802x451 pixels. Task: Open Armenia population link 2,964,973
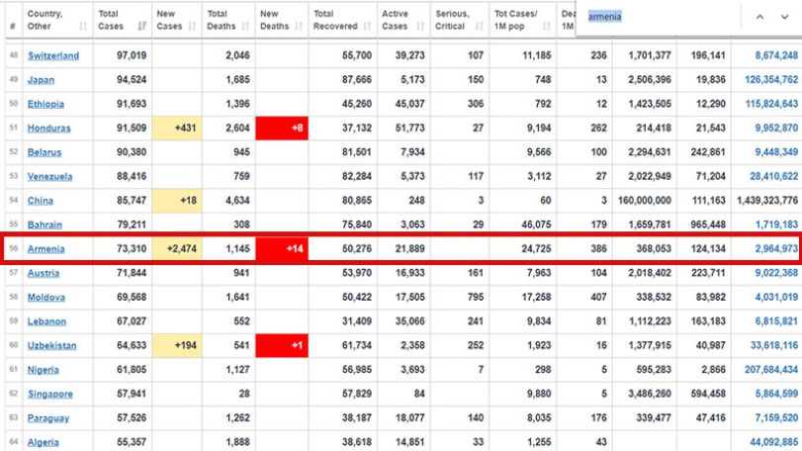point(776,249)
